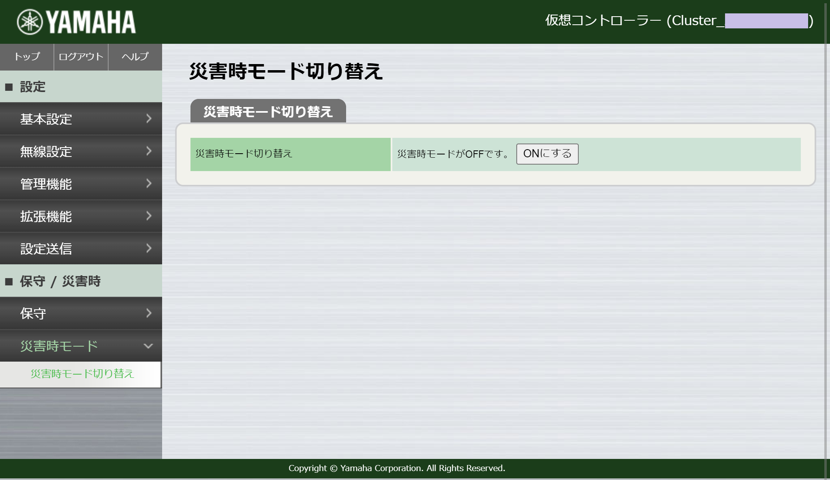The width and height of the screenshot is (830, 480).
Task: Expand the 設定送信 menu
Action: point(81,249)
